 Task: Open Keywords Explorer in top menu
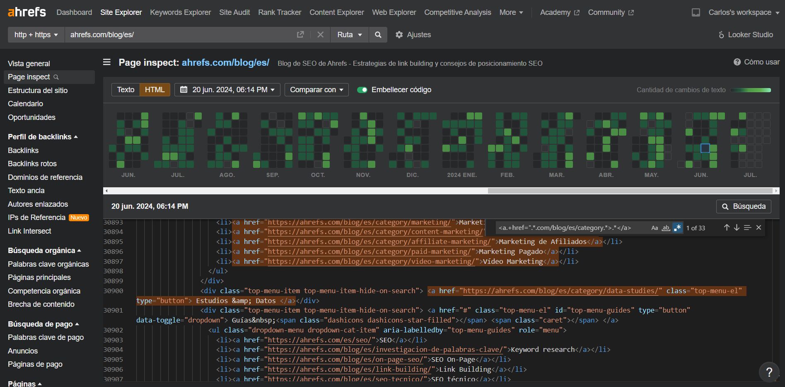click(180, 12)
